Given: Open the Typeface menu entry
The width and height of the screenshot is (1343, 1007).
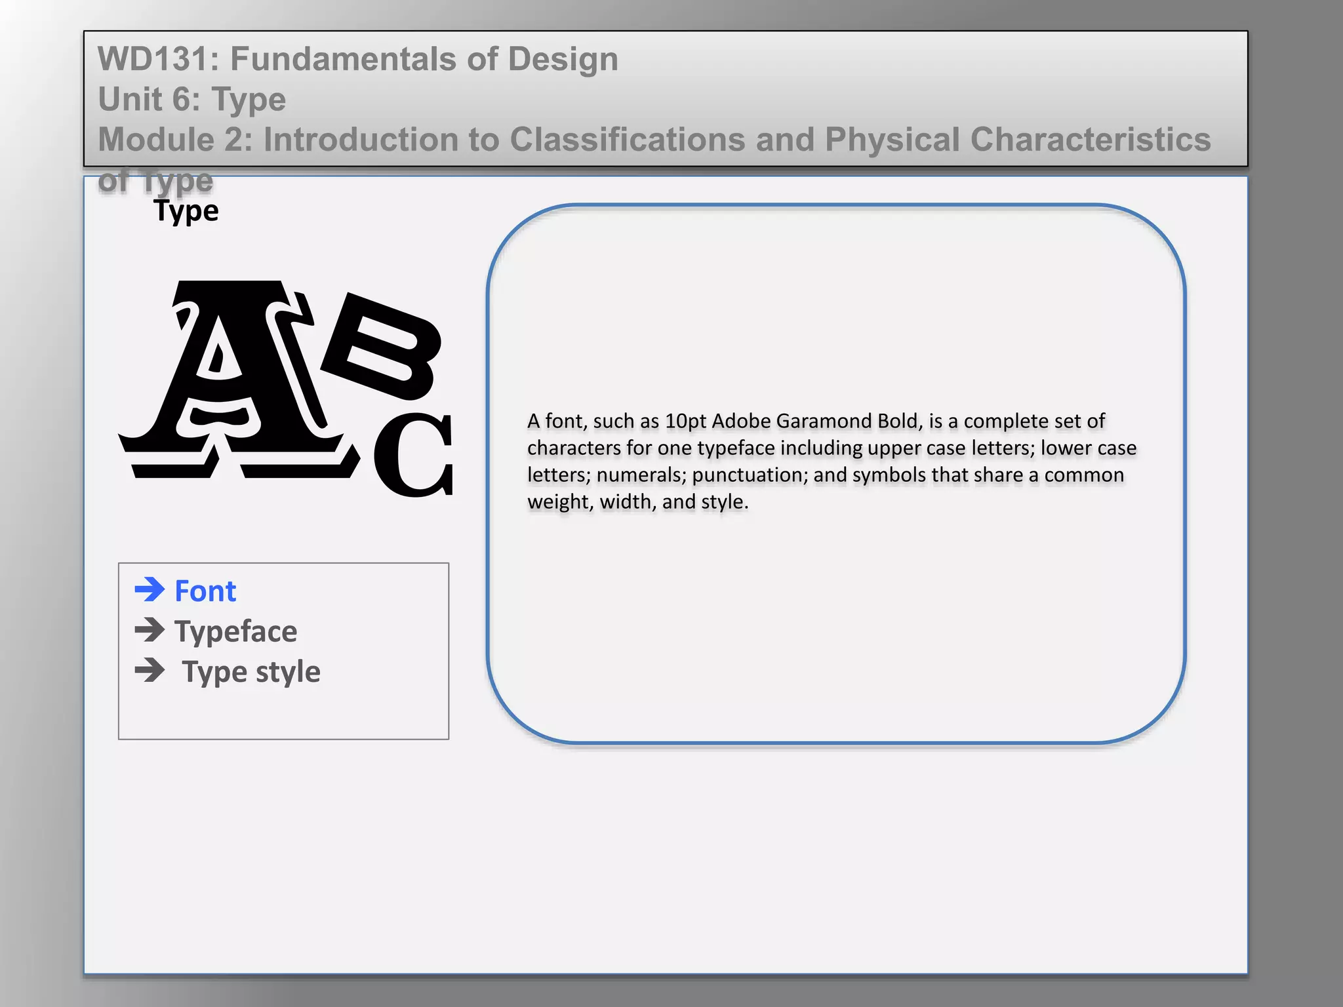Looking at the screenshot, I should [x=235, y=631].
